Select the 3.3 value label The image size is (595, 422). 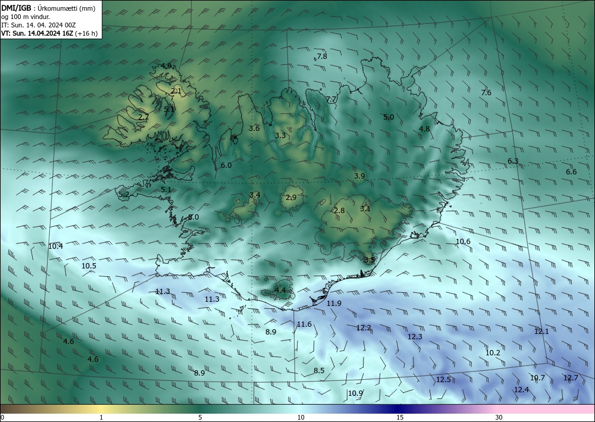[280, 135]
